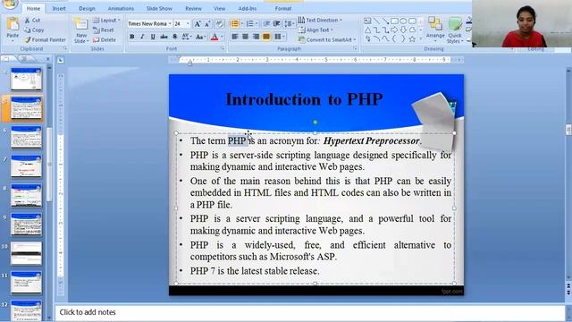
Task: Open the Font dialog launcher
Action: 223,48
